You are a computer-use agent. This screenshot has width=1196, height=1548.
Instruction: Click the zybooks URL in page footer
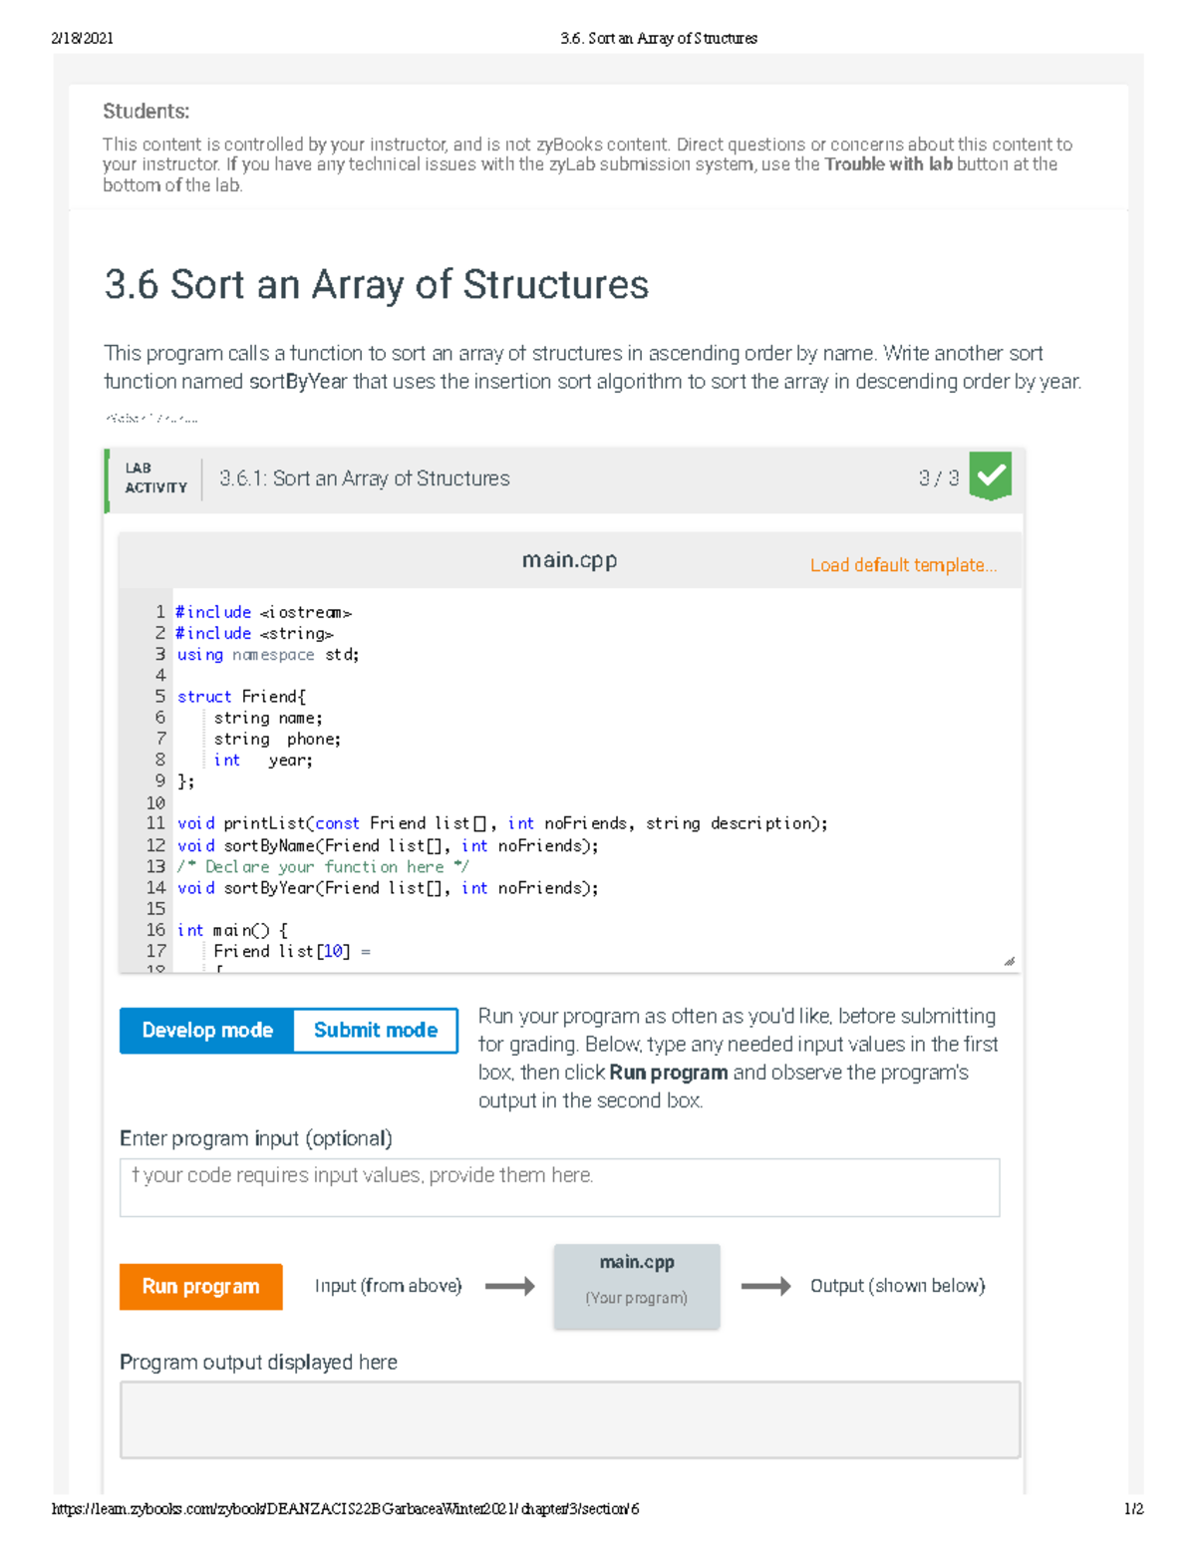tap(345, 1509)
